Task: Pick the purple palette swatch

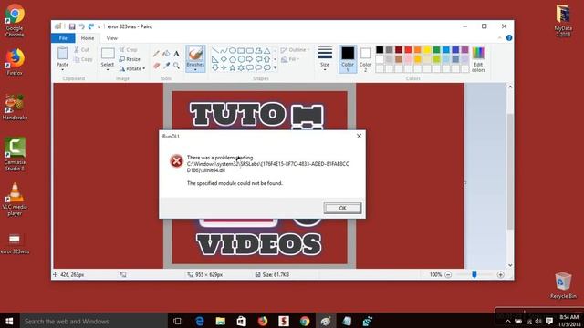Action: coord(464,49)
